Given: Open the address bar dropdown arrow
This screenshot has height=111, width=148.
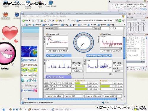Looking at the screenshot, I should (116, 21).
